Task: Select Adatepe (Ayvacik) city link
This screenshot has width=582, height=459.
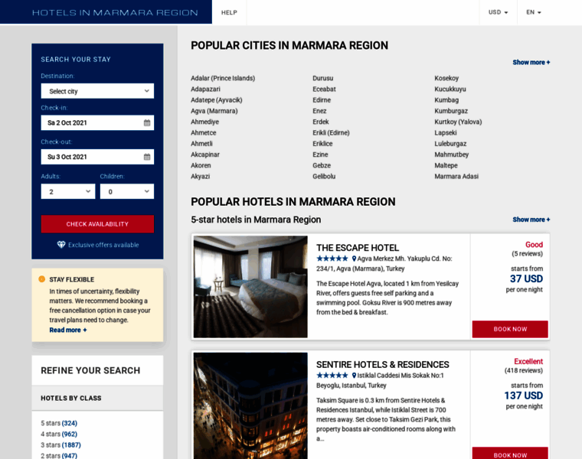Action: (x=217, y=100)
